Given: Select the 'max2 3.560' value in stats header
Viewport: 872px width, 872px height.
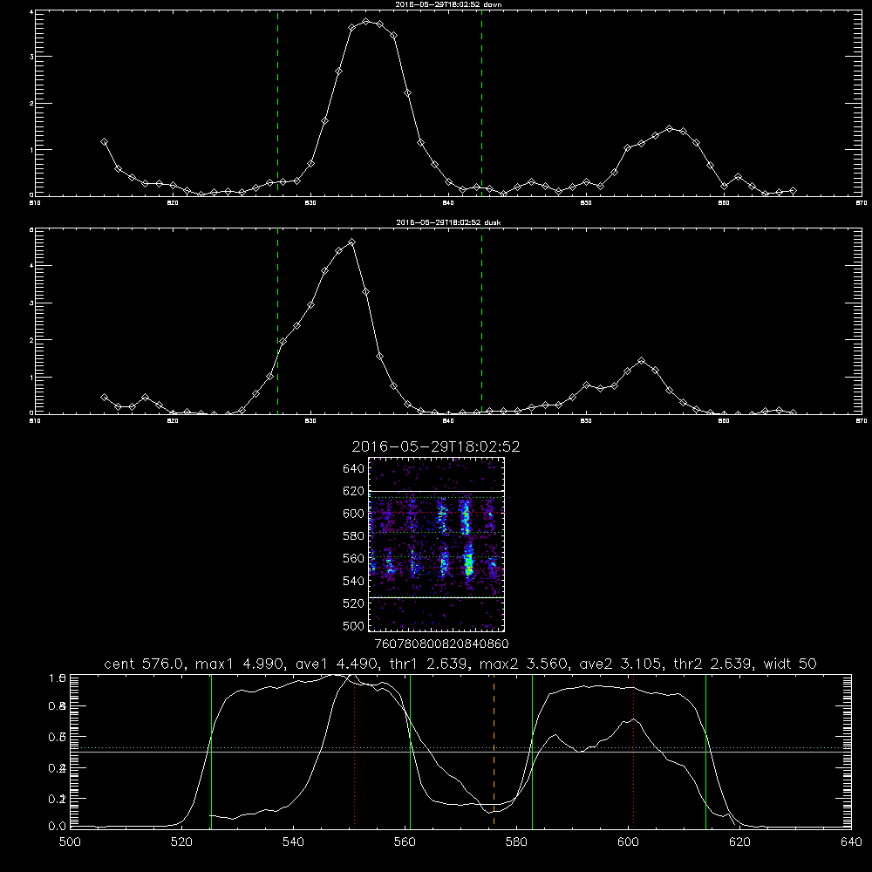Looking at the screenshot, I should [x=525, y=664].
